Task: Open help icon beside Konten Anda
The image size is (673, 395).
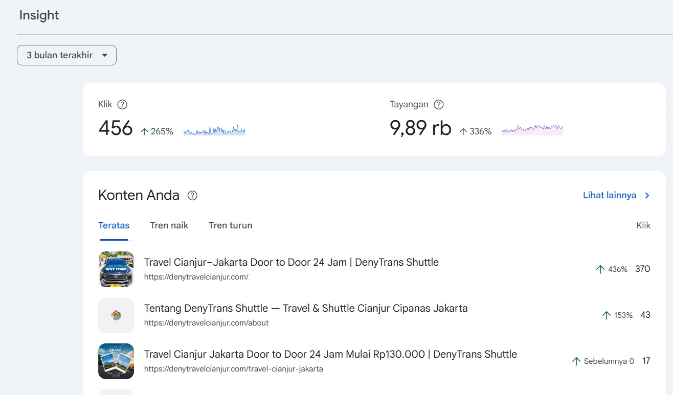Action: [x=192, y=195]
